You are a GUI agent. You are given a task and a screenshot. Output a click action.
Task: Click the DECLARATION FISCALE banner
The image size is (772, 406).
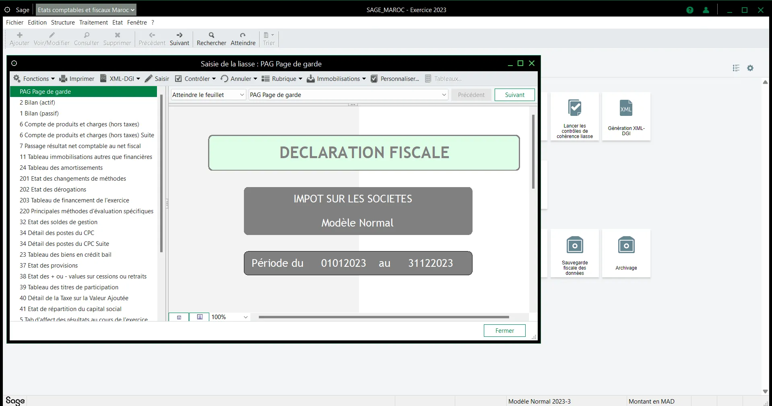tap(364, 153)
